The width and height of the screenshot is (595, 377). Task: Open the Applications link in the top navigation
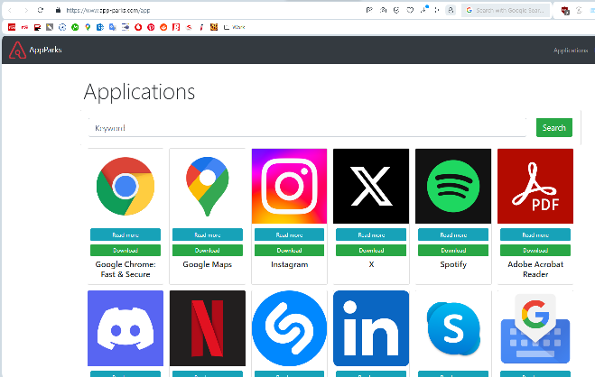[571, 50]
